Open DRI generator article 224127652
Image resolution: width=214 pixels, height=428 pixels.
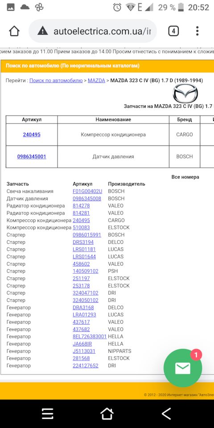point(86,366)
